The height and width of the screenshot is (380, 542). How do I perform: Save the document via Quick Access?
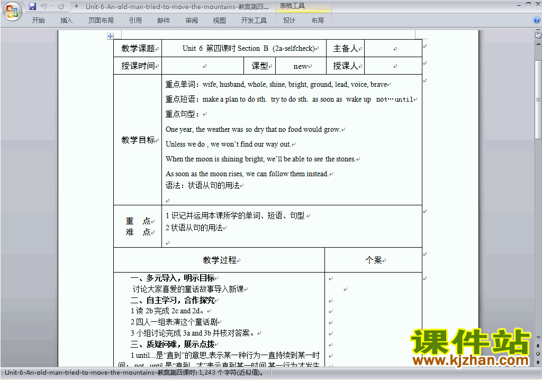(32, 6)
